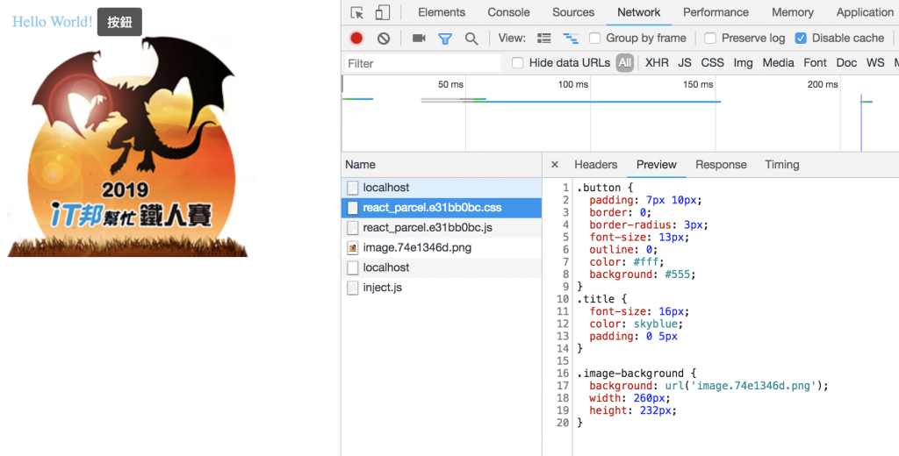Filter requests by Font
Screen dimensions: 899x456
pyautogui.click(x=815, y=63)
